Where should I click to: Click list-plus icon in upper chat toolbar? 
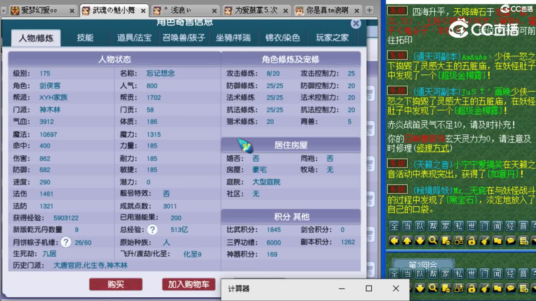pos(523,240)
